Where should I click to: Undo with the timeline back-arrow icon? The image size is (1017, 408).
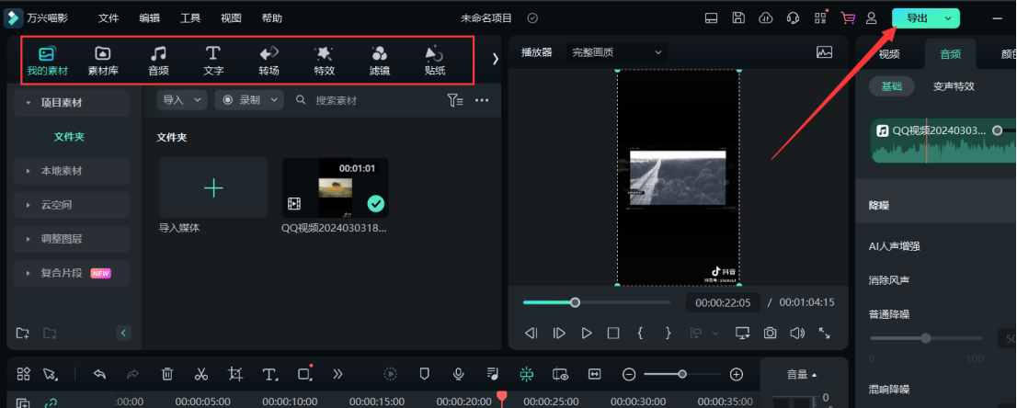click(99, 374)
